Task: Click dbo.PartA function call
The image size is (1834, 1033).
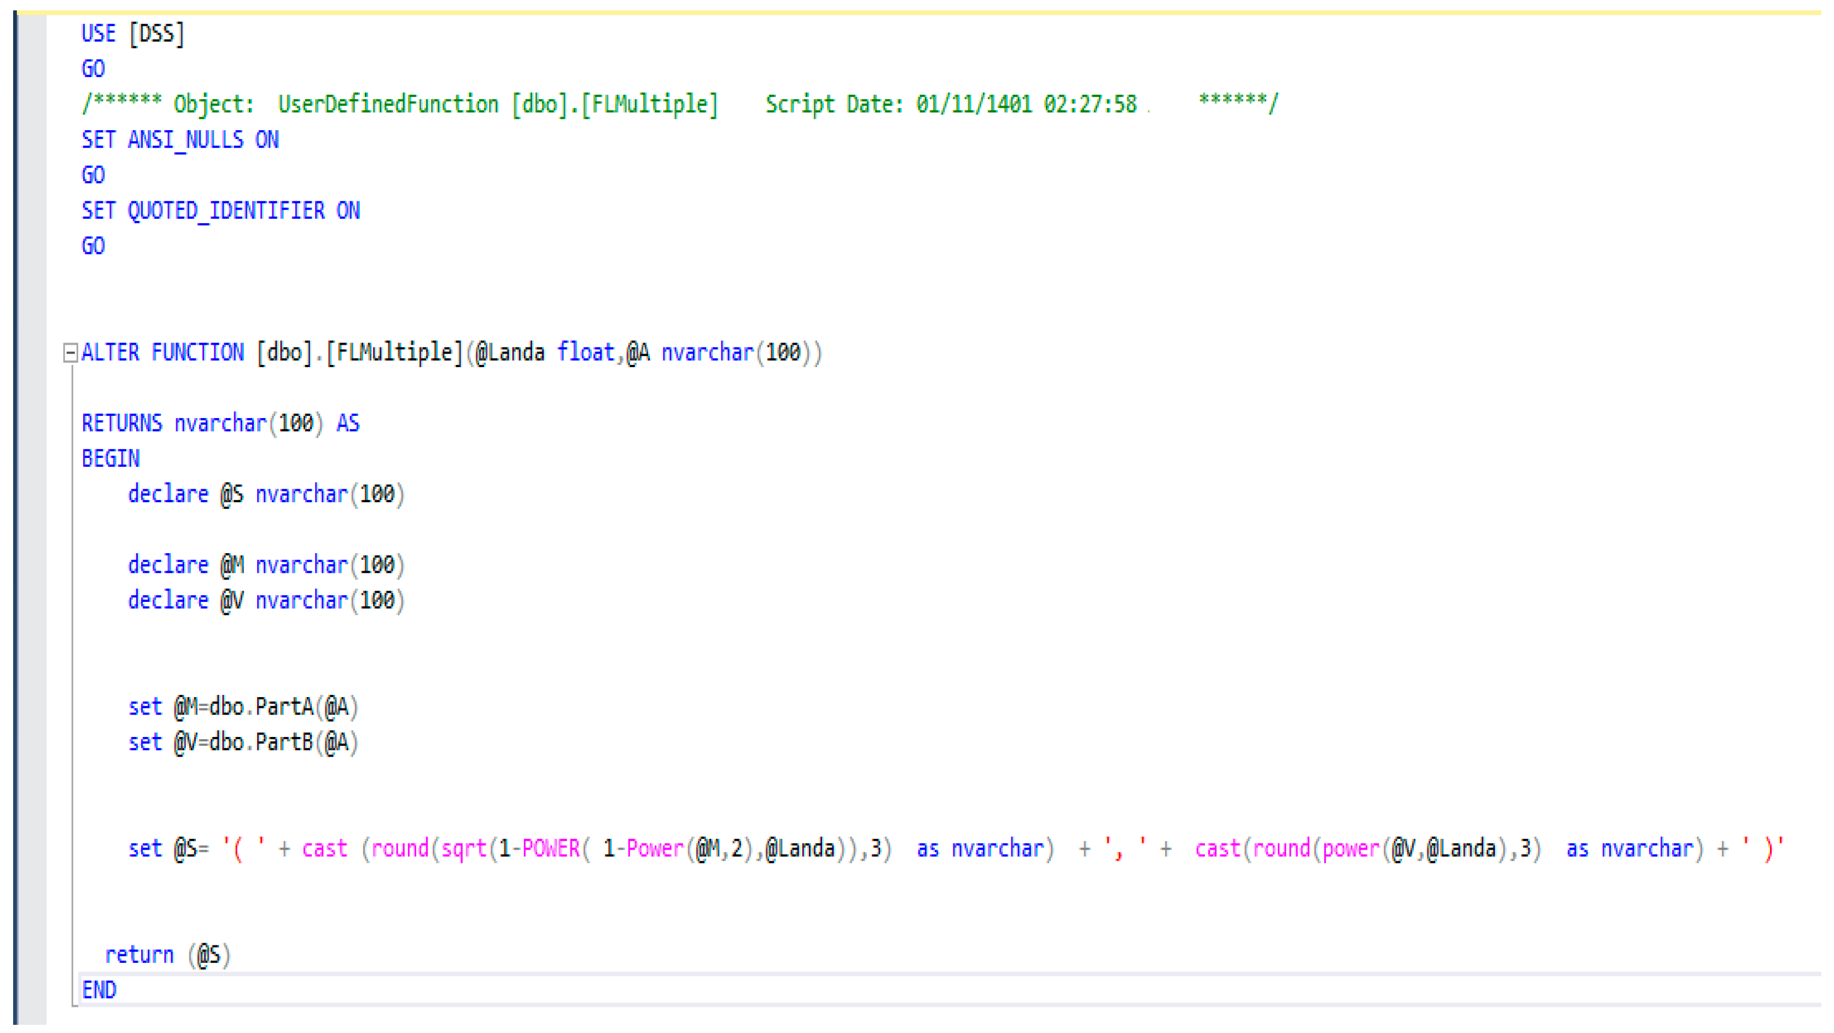Action: tap(260, 707)
